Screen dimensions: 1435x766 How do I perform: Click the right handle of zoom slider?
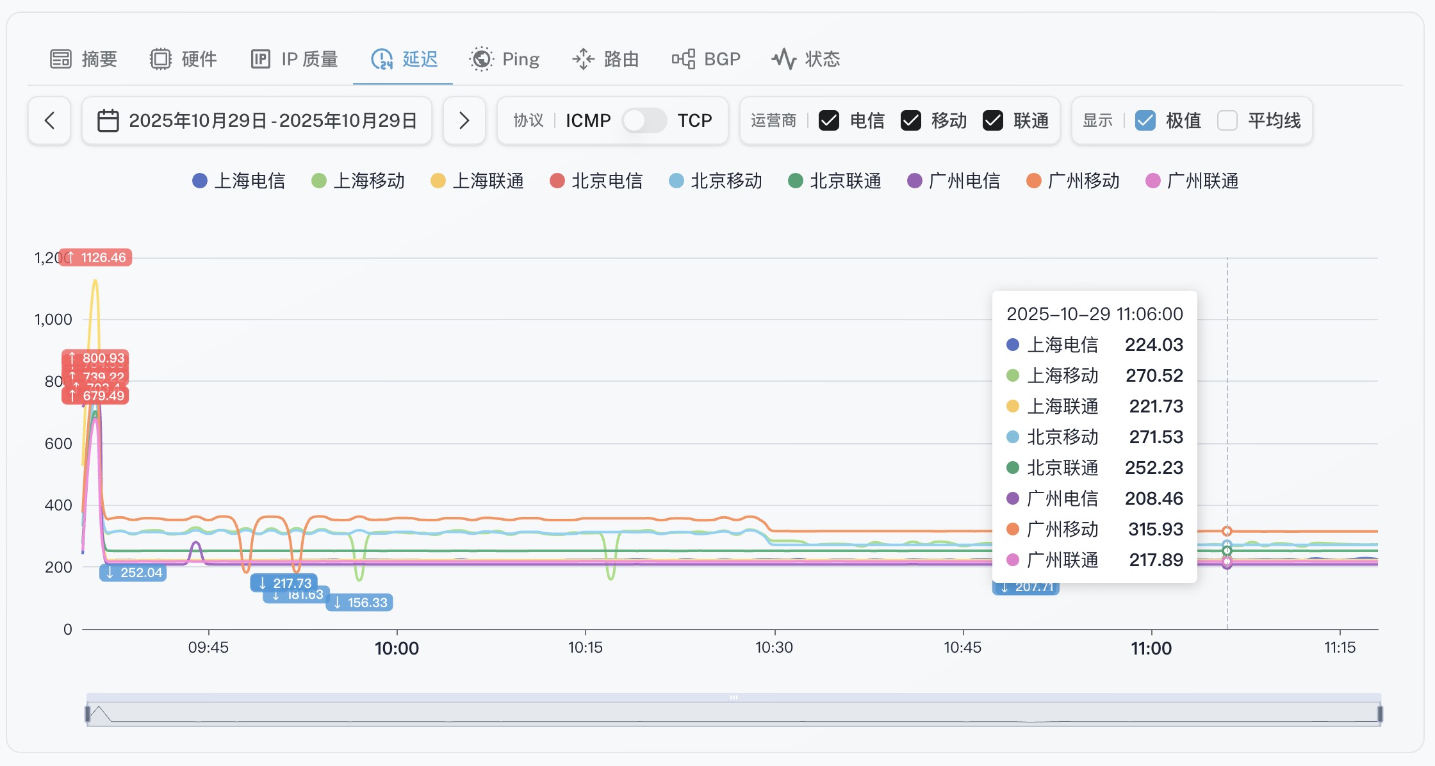[x=1380, y=713]
